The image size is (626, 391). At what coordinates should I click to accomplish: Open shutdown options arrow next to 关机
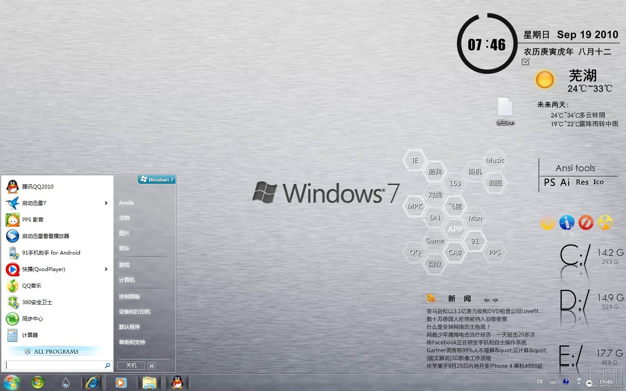coord(152,366)
